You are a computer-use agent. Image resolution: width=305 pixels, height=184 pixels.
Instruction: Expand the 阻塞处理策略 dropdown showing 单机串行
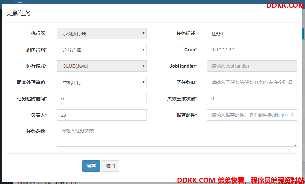tap(101, 82)
